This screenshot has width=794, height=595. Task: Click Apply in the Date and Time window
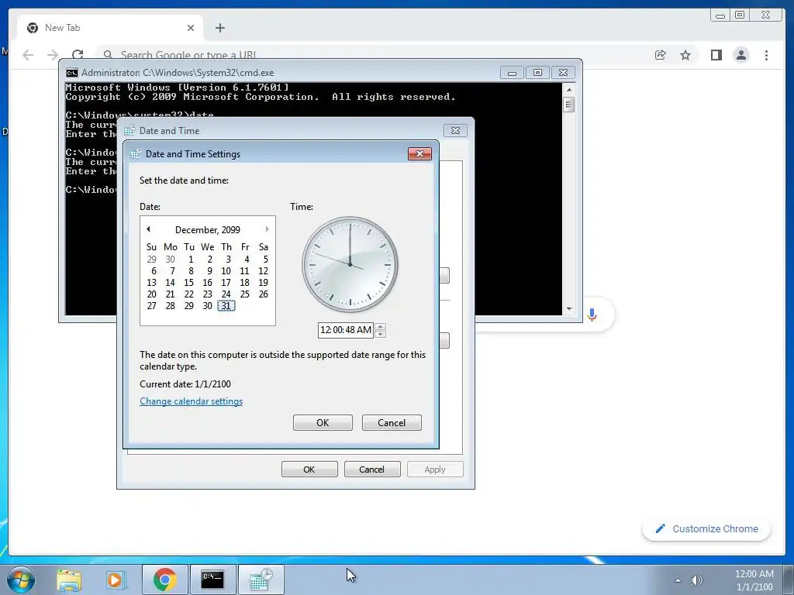pyautogui.click(x=435, y=469)
